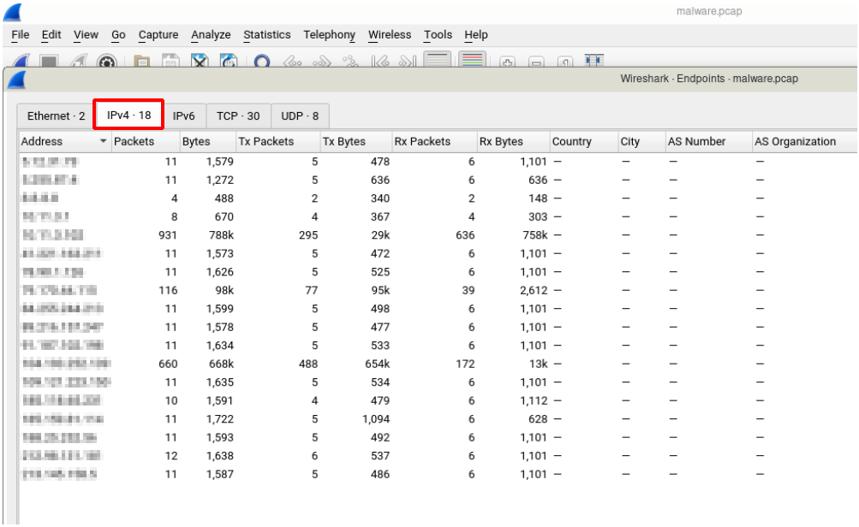The height and width of the screenshot is (527, 859).
Task: Click the 98k bytes cell
Action: [224, 290]
